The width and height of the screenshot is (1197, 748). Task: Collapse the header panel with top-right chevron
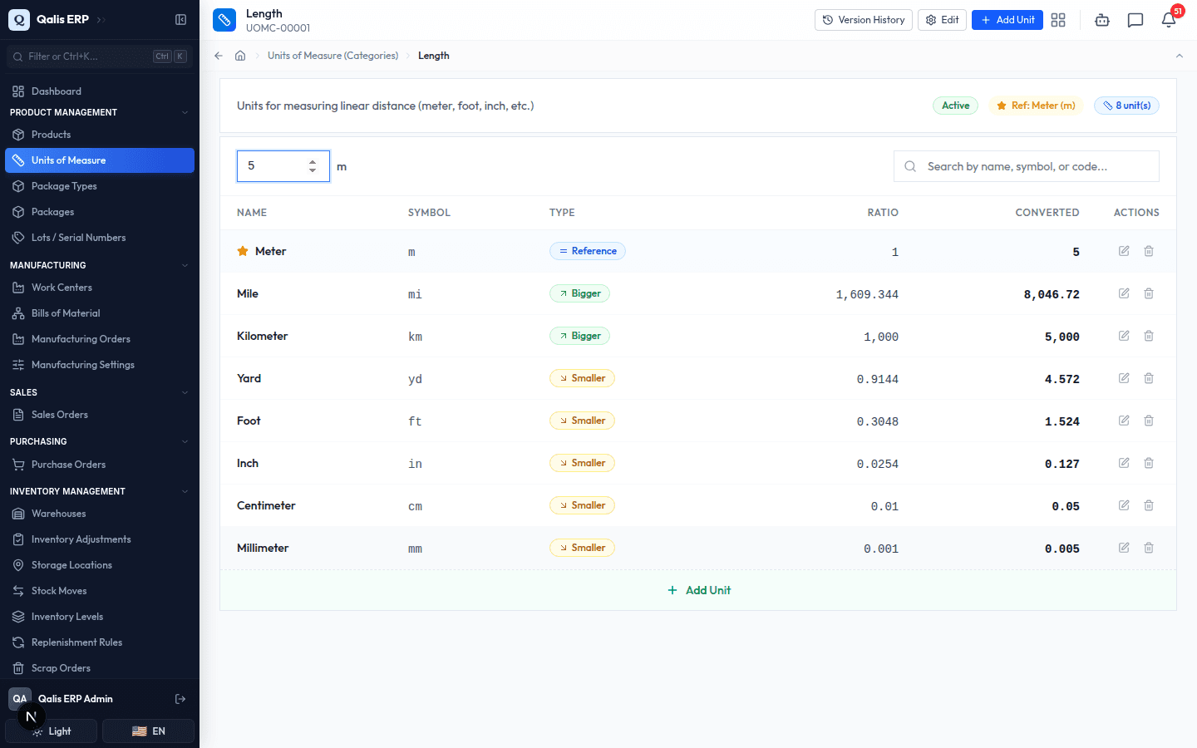(x=1180, y=56)
